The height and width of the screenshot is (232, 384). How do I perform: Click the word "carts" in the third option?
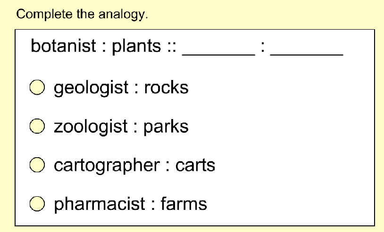point(195,165)
